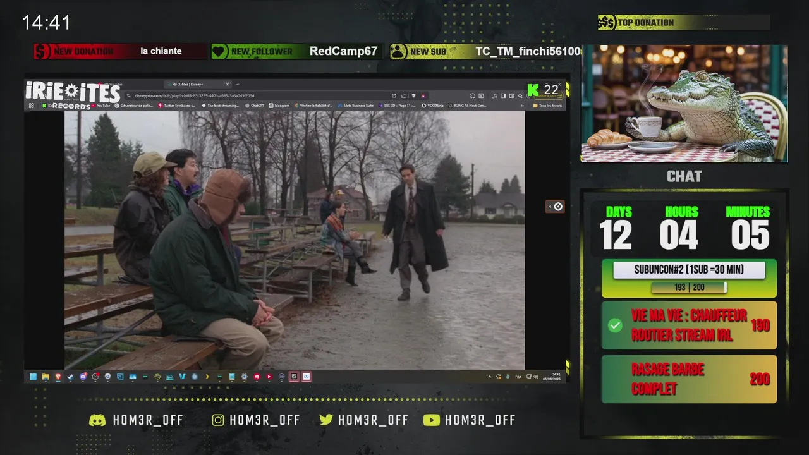Open the Twitter Symbolez bookmark

point(177,106)
